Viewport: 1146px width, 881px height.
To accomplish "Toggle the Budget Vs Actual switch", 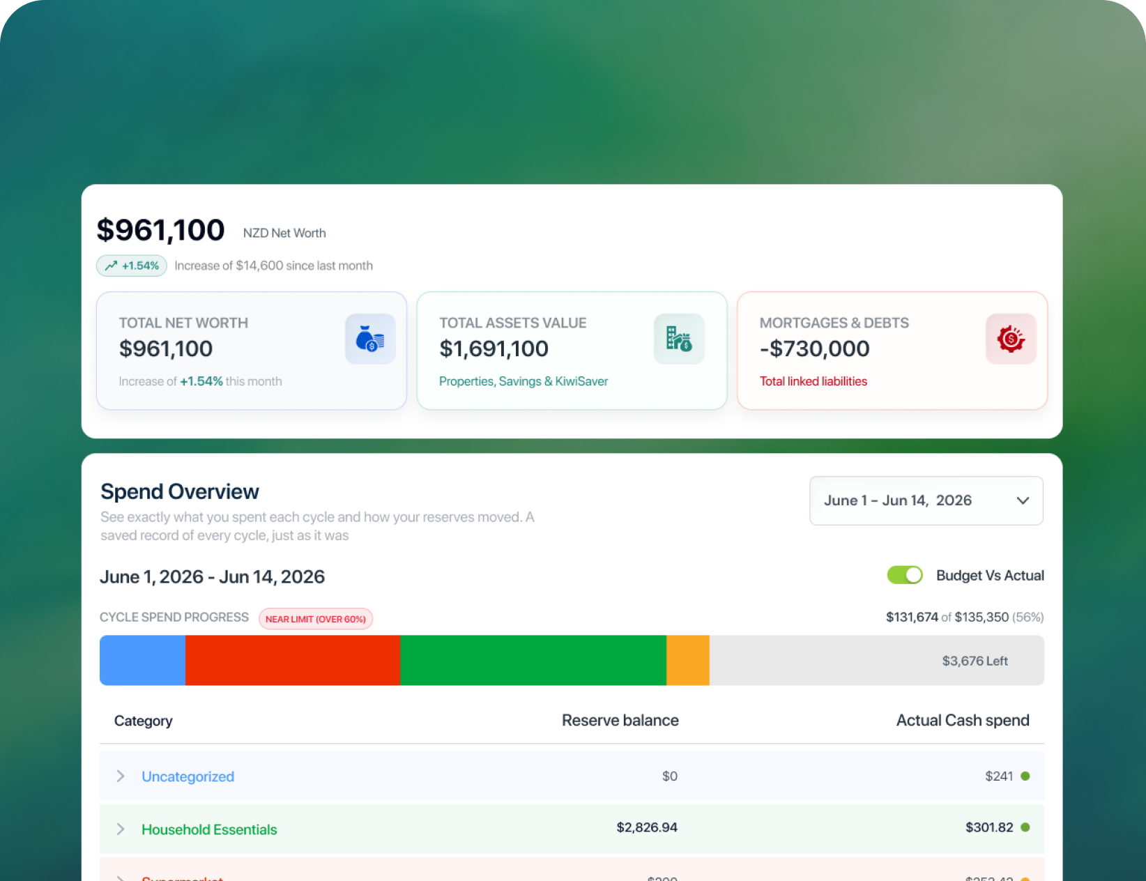I will click(905, 575).
